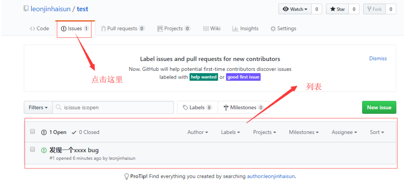
Task: Tick the checkbox for the xxxx bug issue
Action: click(x=33, y=149)
